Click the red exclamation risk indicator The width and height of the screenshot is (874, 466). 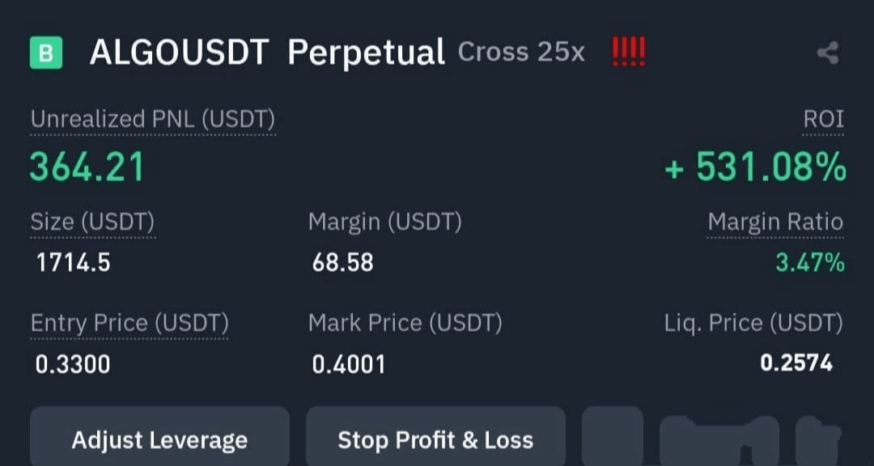pos(628,53)
